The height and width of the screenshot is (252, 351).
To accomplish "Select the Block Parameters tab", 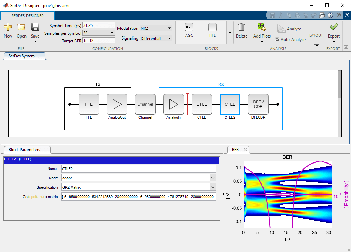I will click(24, 150).
